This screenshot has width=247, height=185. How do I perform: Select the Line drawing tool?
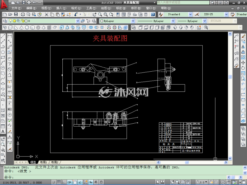pos(3,36)
